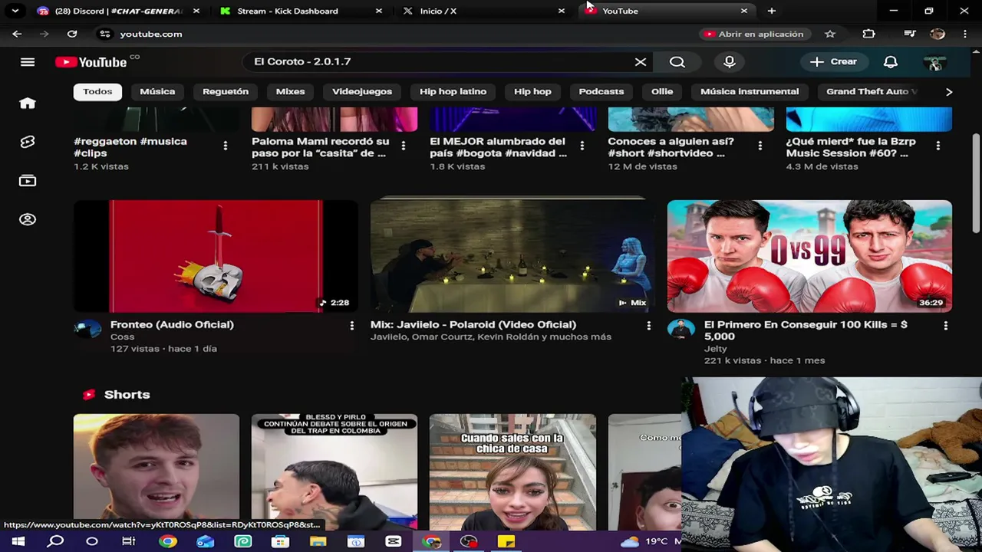The width and height of the screenshot is (982, 552).
Task: Open the Windows taskbar search
Action: [56, 541]
